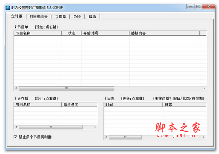Screen dimensions: 219x154
Task: Click the 播放进度 column header
Action: pyautogui.click(x=80, y=105)
